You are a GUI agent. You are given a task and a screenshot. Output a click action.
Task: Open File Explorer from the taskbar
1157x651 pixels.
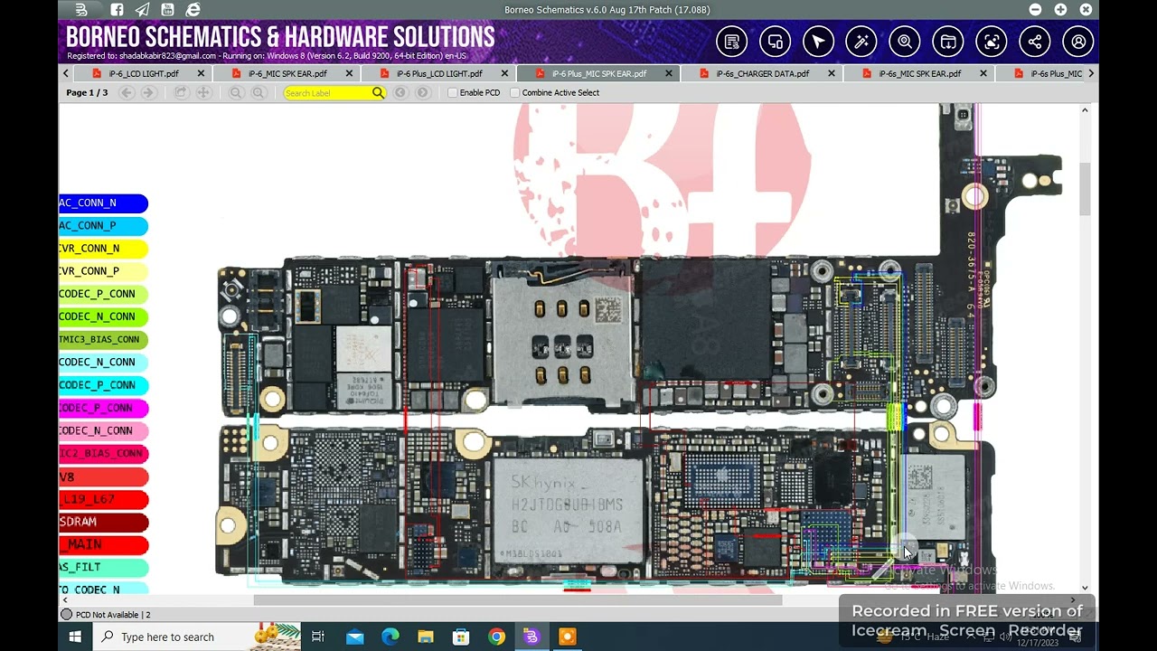point(426,637)
